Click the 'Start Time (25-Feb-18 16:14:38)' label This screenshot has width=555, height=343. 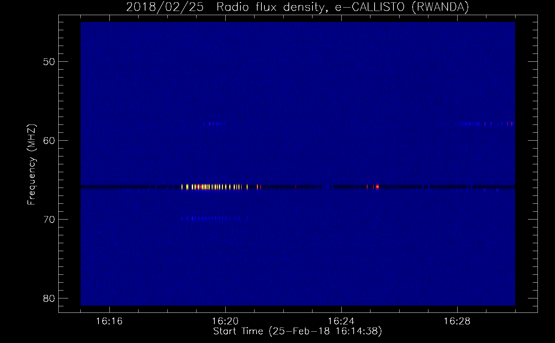point(297,331)
